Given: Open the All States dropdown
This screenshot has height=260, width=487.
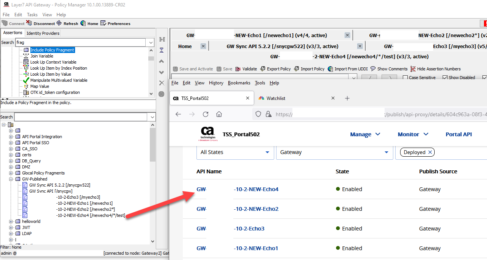Looking at the screenshot, I should 235,152.
